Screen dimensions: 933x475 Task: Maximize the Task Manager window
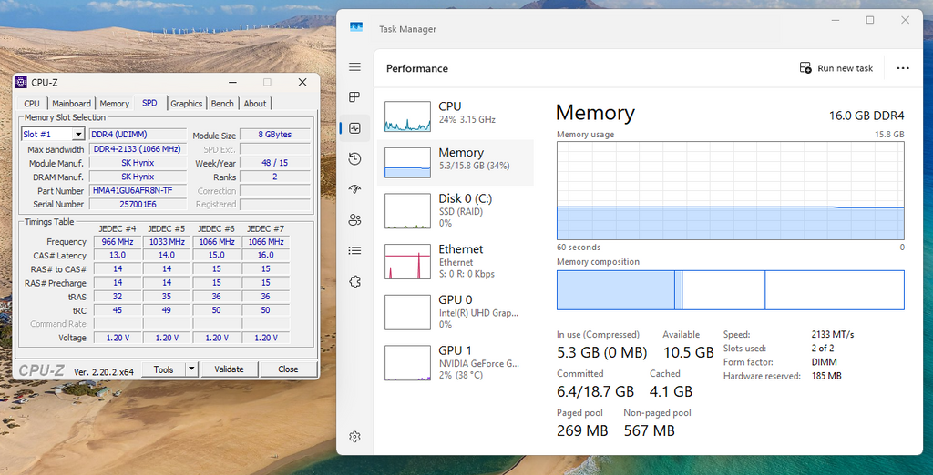pyautogui.click(x=870, y=20)
